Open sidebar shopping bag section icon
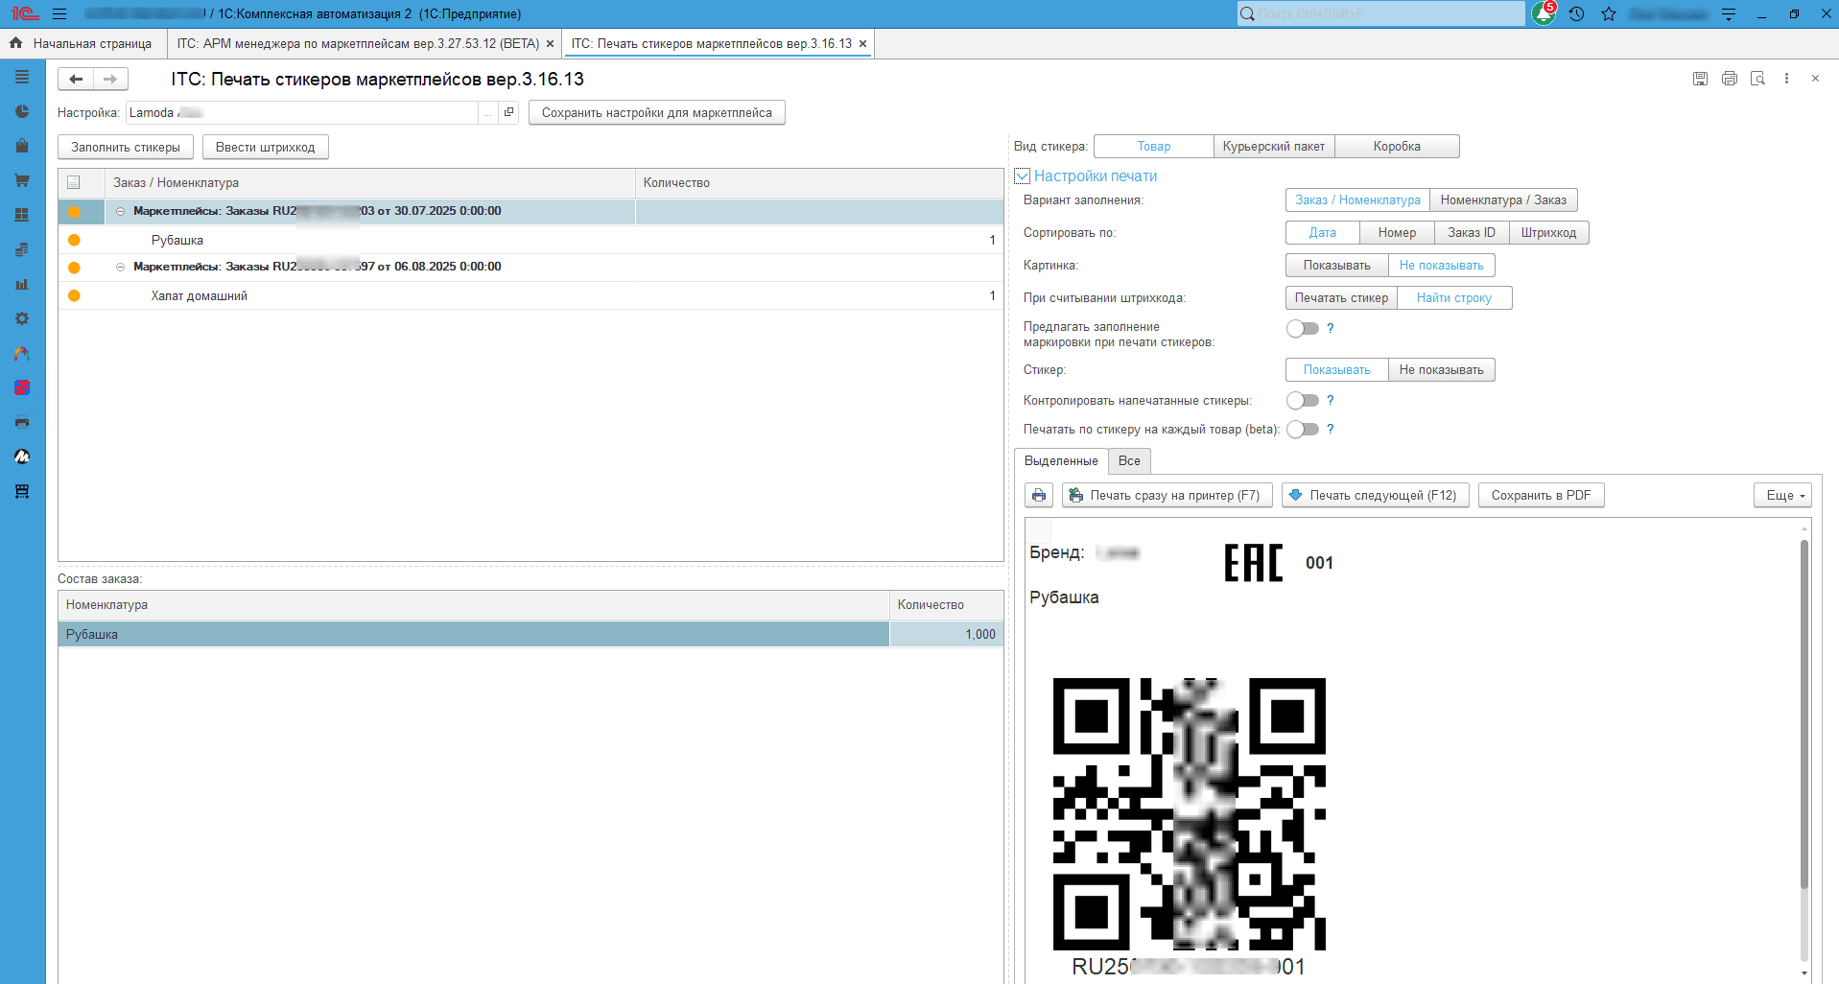 (22, 146)
